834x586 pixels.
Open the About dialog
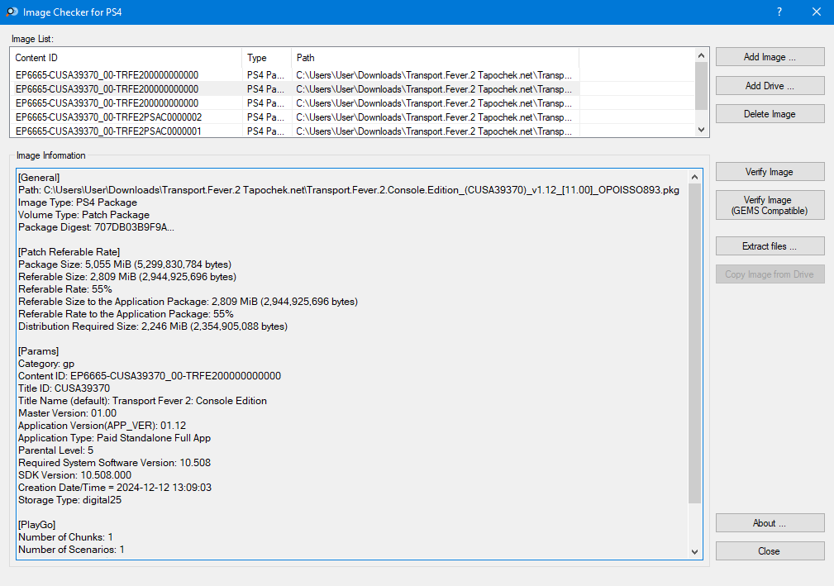(770, 523)
